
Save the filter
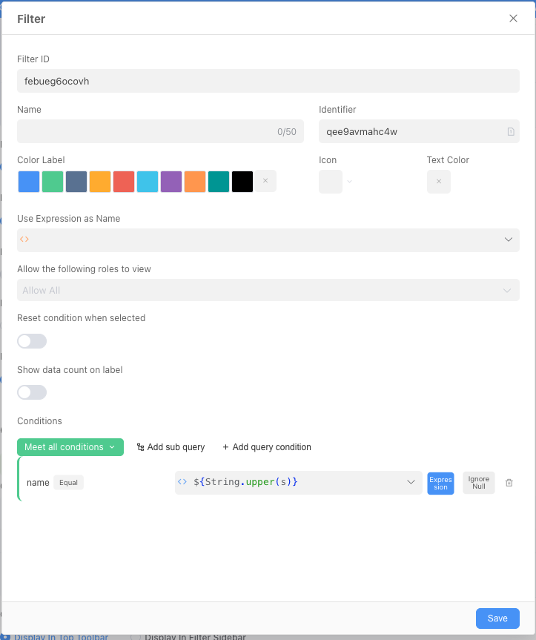point(497,618)
